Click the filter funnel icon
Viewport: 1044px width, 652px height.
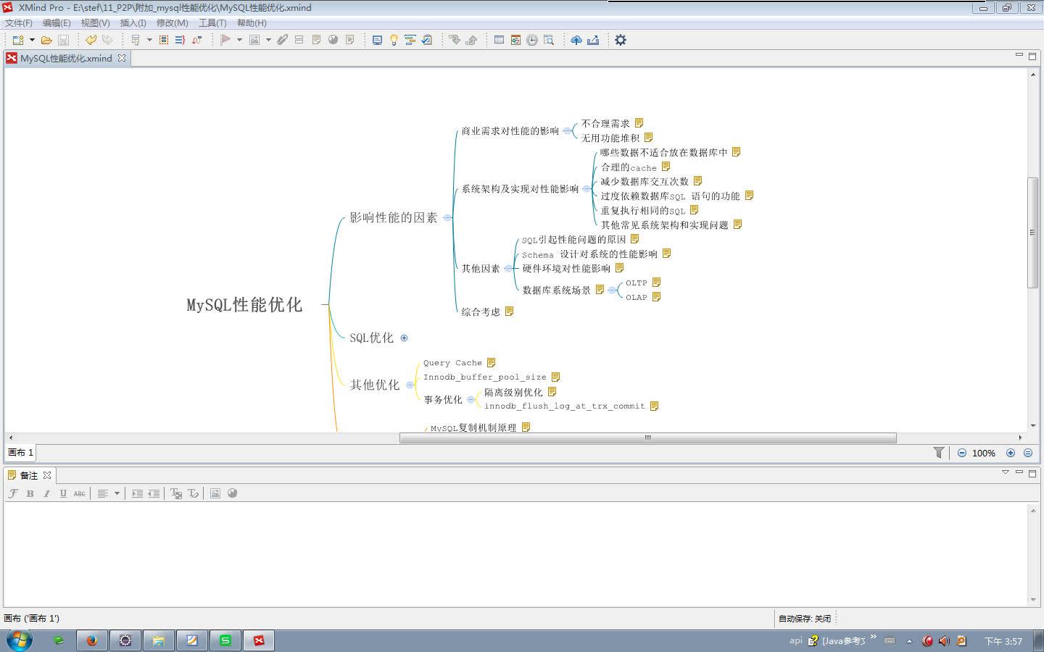click(x=939, y=453)
